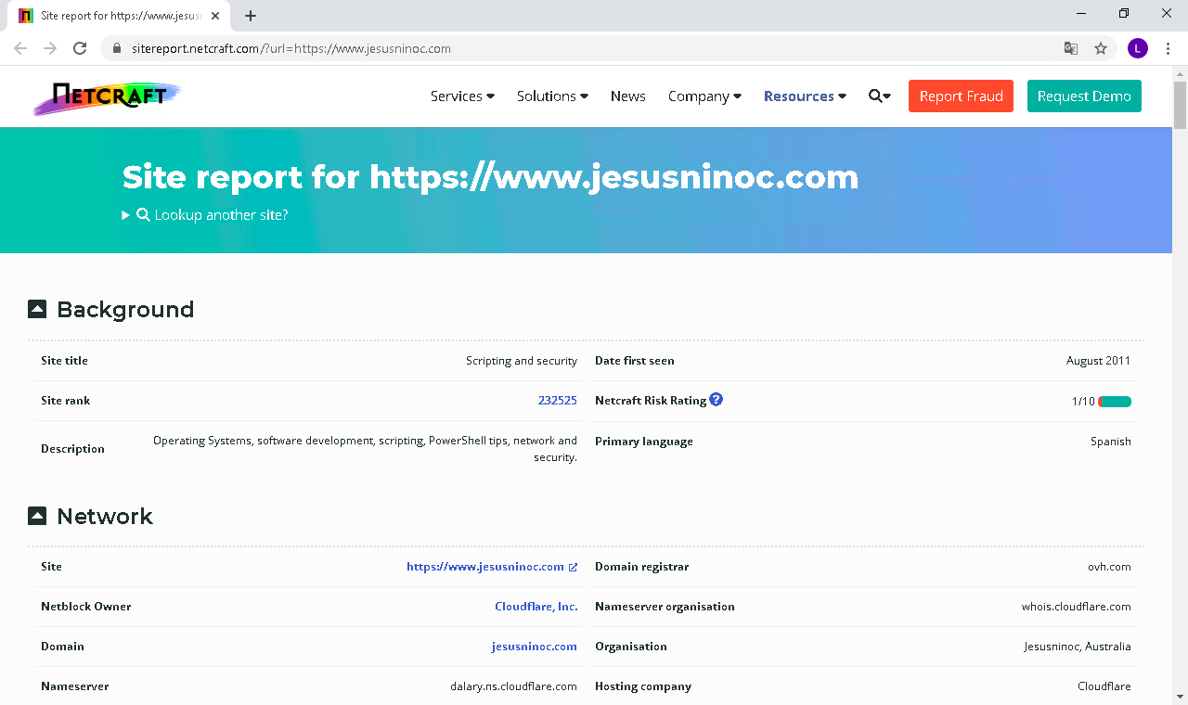The image size is (1188, 705).
Task: Click the Netcraft logo
Action: 107,96
